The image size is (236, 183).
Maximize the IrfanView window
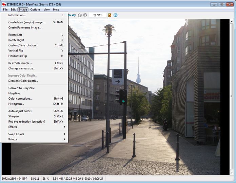222,4
